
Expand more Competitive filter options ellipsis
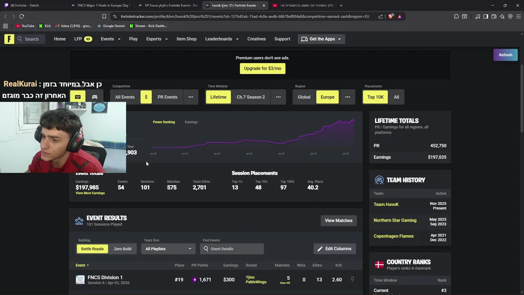[190, 97]
